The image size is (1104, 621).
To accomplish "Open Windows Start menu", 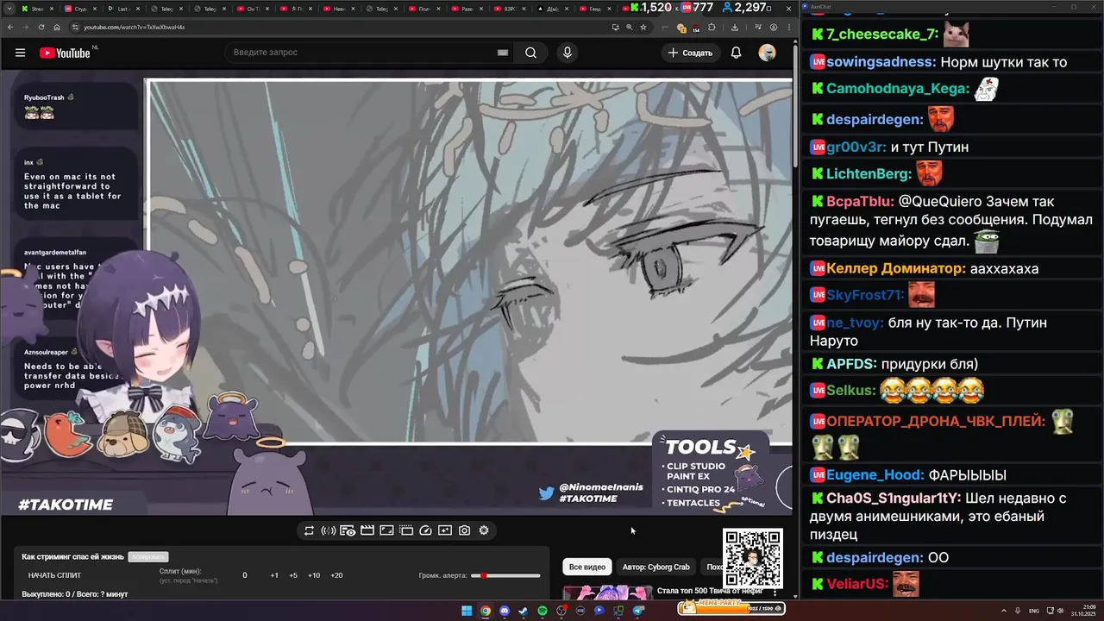I will point(467,611).
